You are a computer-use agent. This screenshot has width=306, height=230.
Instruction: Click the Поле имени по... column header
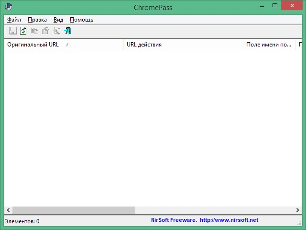coord(269,45)
